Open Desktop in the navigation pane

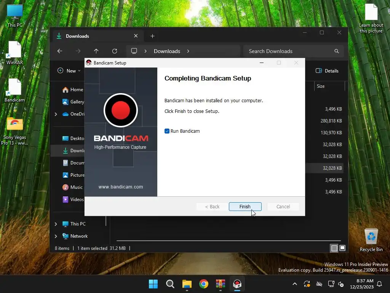coord(73,138)
